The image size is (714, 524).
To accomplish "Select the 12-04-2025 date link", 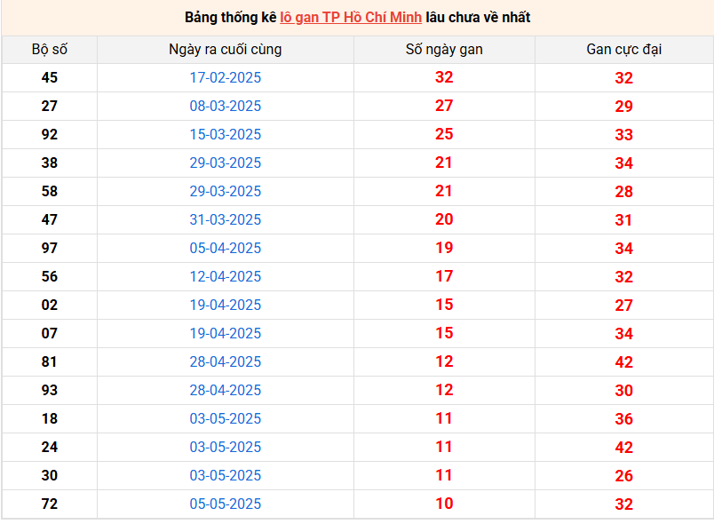I will (x=226, y=276).
